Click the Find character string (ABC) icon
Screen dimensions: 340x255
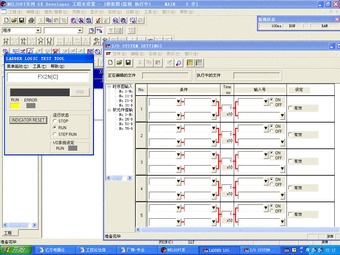[88, 20]
